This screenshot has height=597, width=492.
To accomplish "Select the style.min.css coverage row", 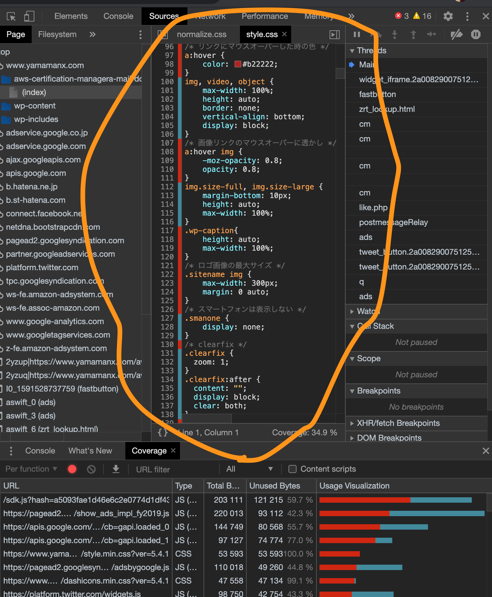I will (243, 554).
